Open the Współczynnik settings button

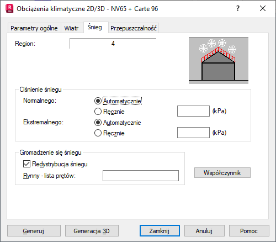pos(222,173)
